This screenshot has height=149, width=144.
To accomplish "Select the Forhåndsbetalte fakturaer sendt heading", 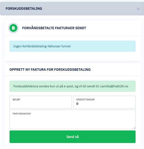I will coord(54,28).
